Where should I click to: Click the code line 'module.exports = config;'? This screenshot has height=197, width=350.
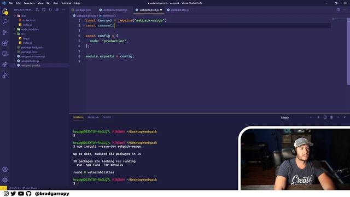[x=110, y=56]
